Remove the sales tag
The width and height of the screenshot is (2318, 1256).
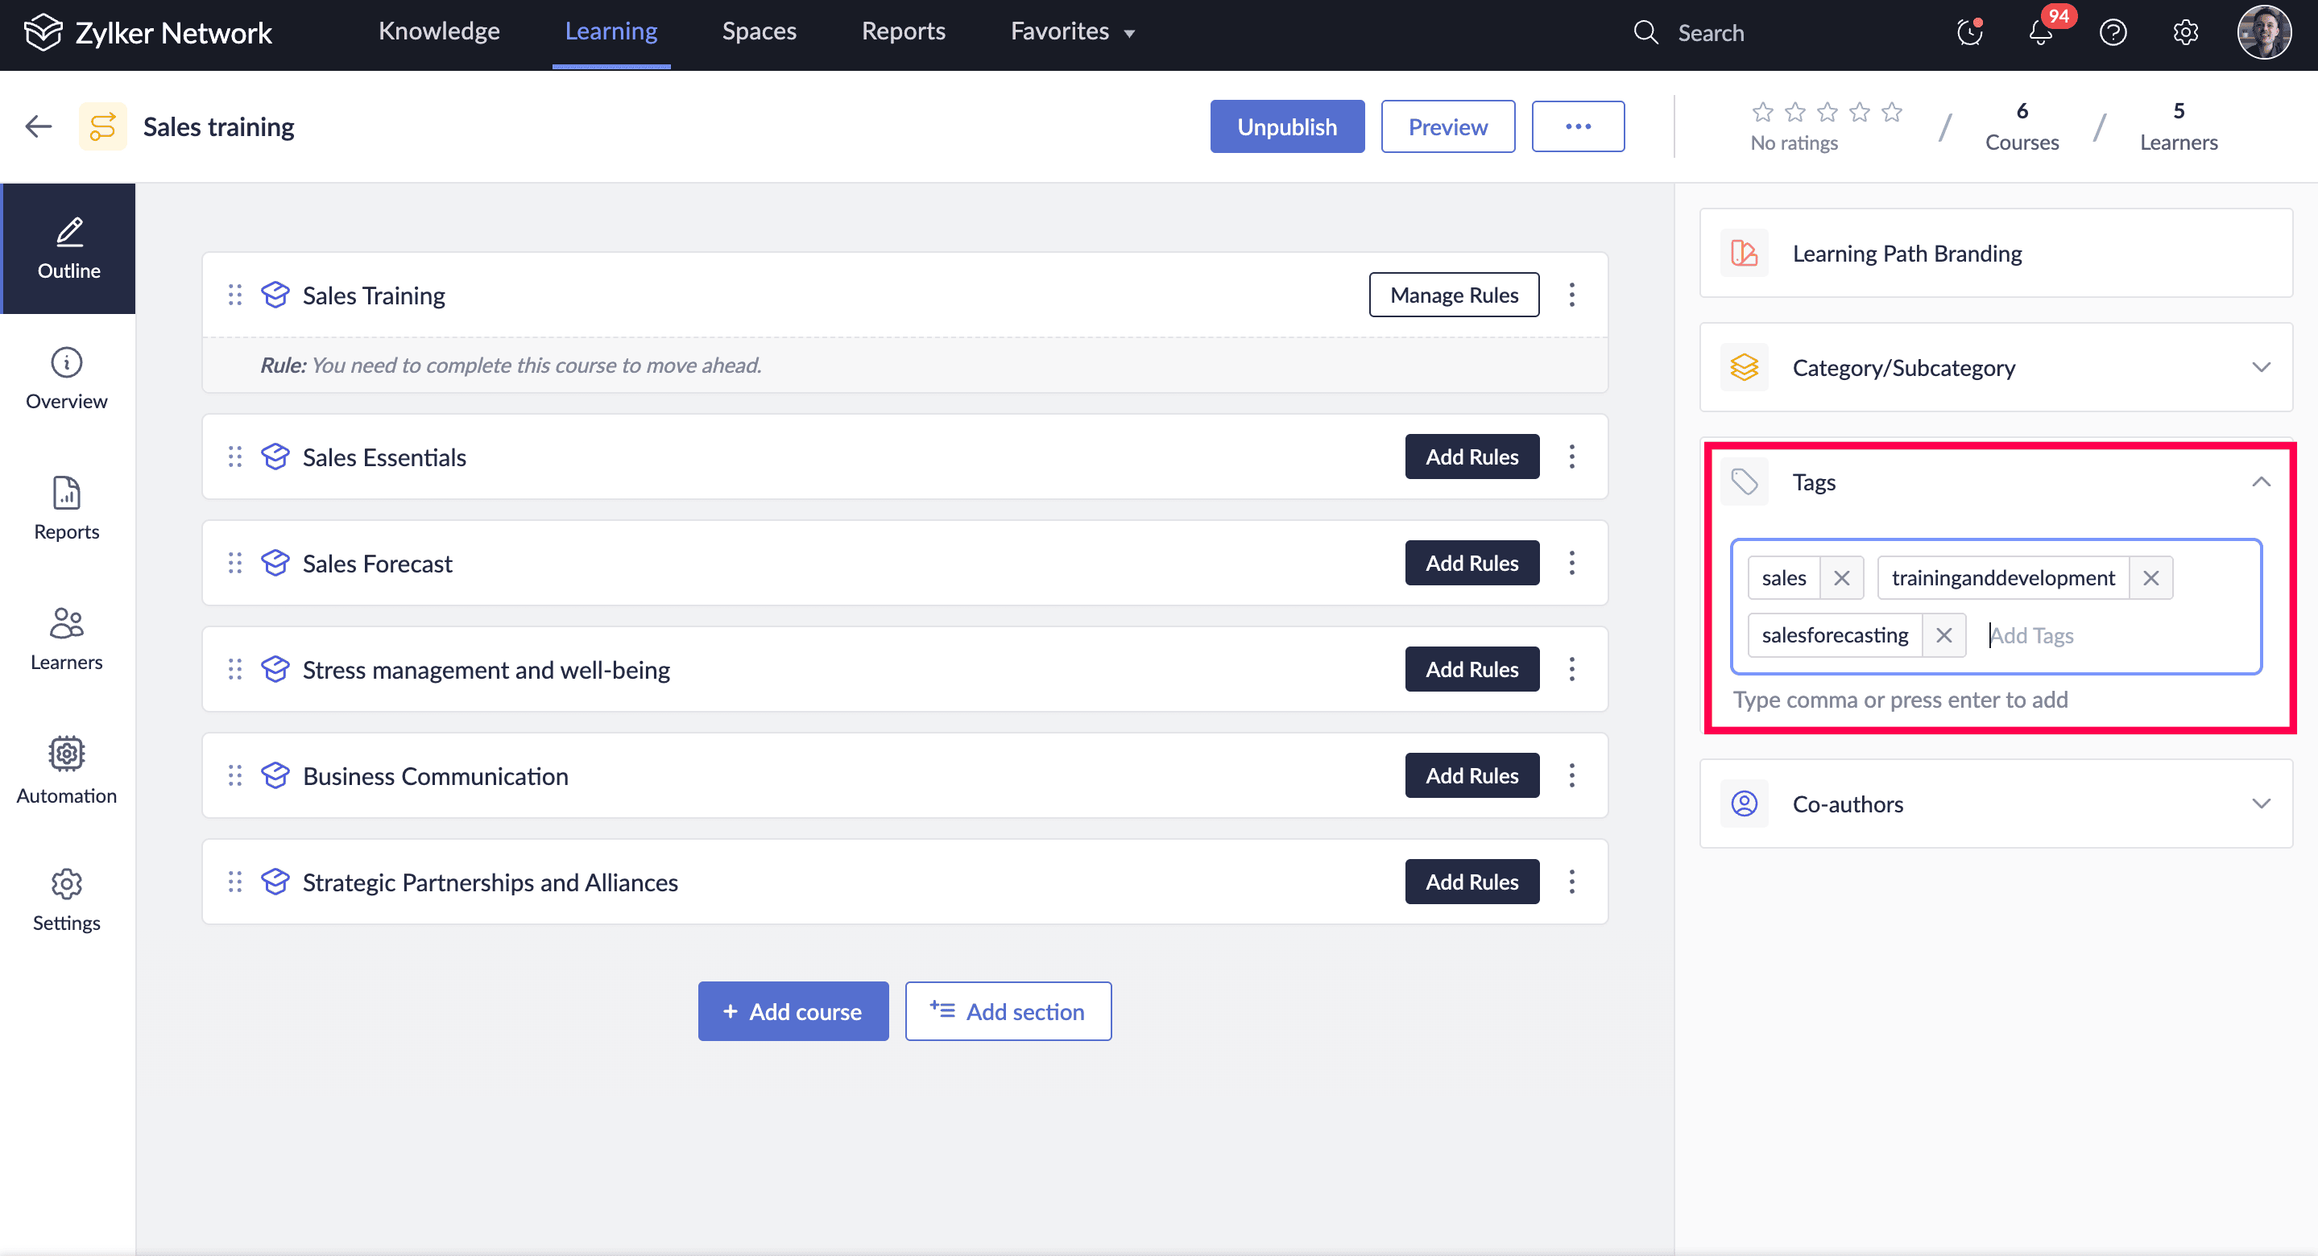[x=1841, y=577]
